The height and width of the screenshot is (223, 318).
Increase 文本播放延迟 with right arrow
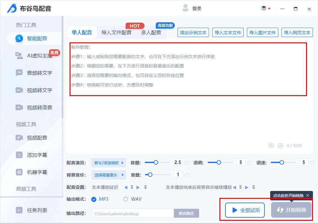(138, 188)
